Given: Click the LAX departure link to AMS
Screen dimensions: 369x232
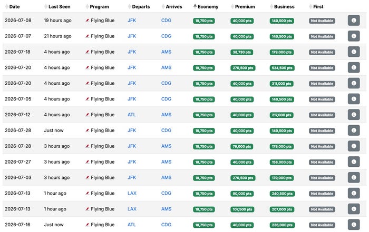Looking at the screenshot, I should [x=132, y=209].
